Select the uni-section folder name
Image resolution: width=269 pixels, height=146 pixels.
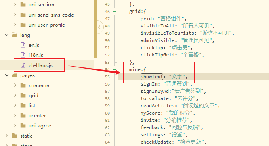41,5
